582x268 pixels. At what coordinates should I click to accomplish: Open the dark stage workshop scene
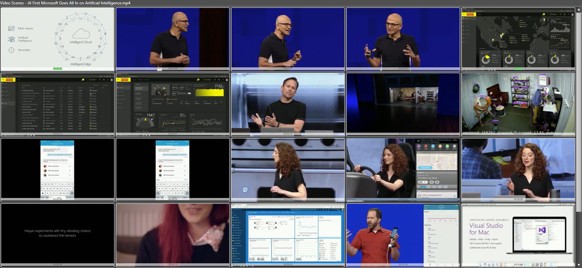pos(403,104)
